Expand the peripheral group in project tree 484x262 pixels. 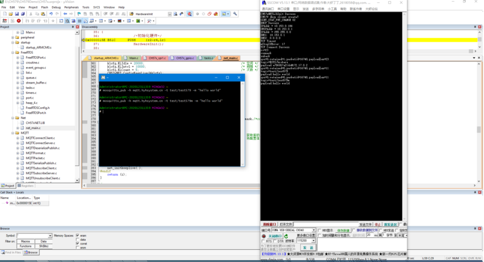[13, 38]
